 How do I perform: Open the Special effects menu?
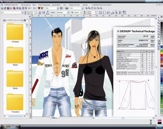click(x=56, y=5)
